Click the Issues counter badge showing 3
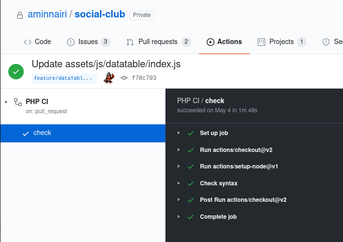The height and width of the screenshot is (242, 343). (x=105, y=42)
